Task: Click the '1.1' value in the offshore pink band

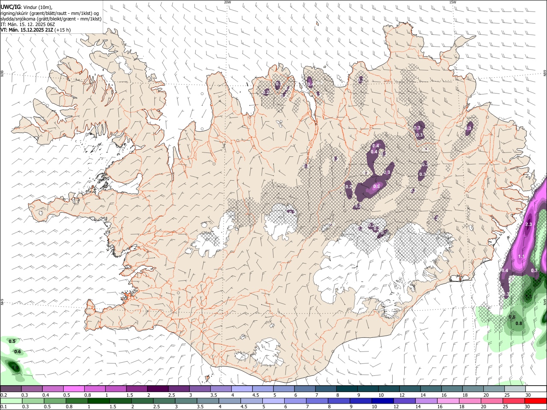Action: click(x=521, y=256)
